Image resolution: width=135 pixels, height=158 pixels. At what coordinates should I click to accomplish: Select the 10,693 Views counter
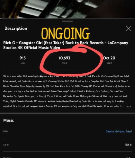64,60
